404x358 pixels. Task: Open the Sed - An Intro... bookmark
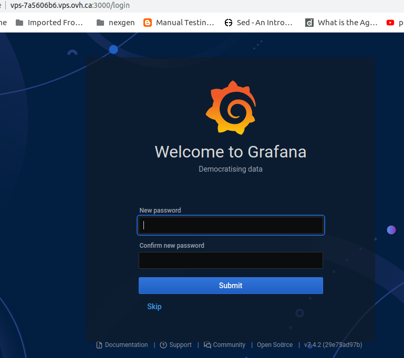click(x=258, y=23)
